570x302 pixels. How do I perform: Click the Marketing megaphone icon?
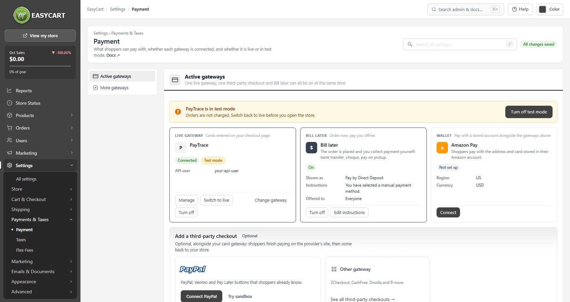click(9, 153)
